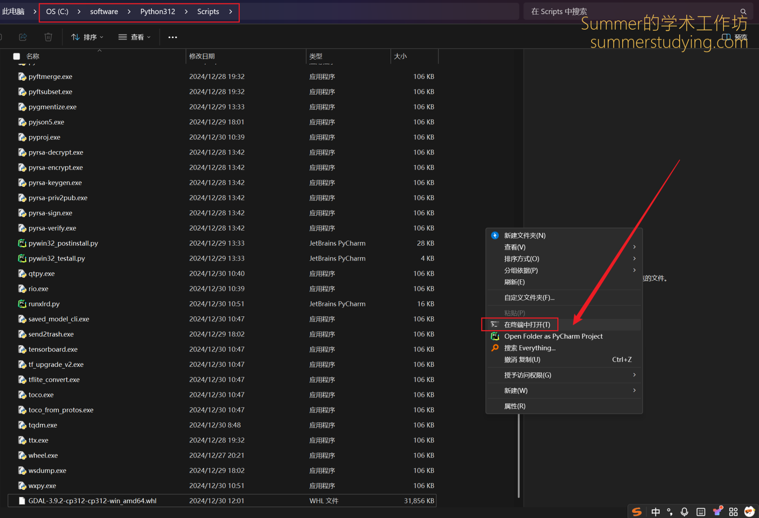Toggle the select-all checkbox beside 名称
Viewport: 759px width, 518px height.
16,56
